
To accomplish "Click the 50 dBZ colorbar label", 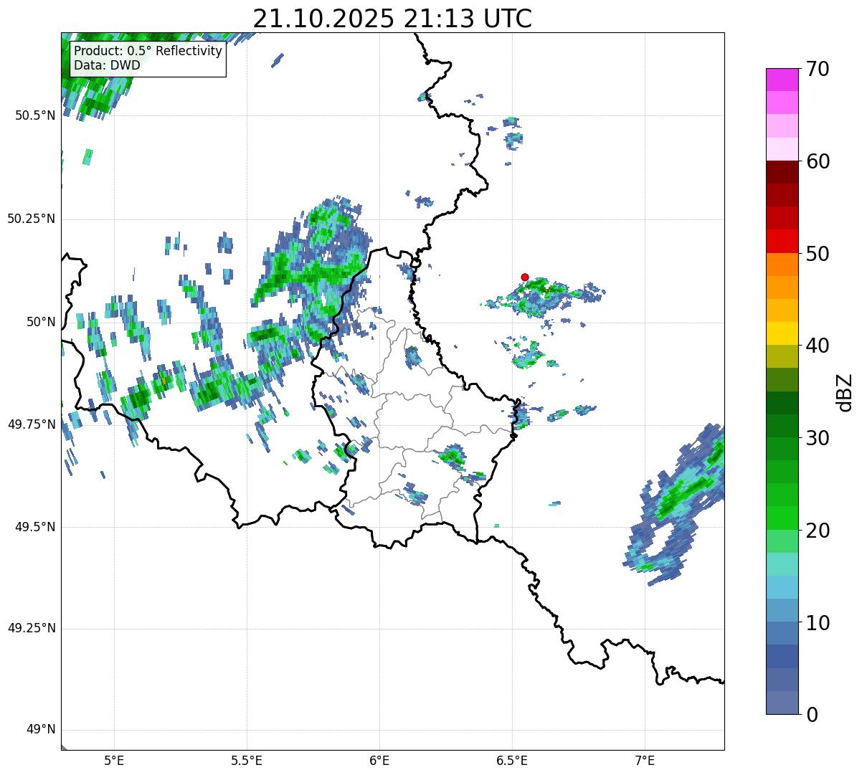I will click(818, 254).
